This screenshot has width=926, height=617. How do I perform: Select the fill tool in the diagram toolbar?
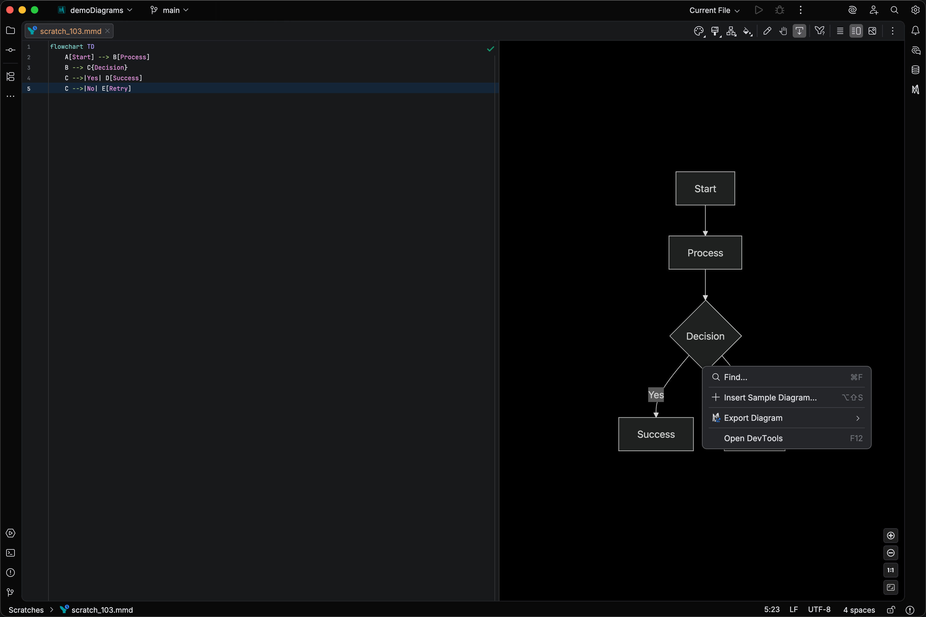(x=748, y=31)
